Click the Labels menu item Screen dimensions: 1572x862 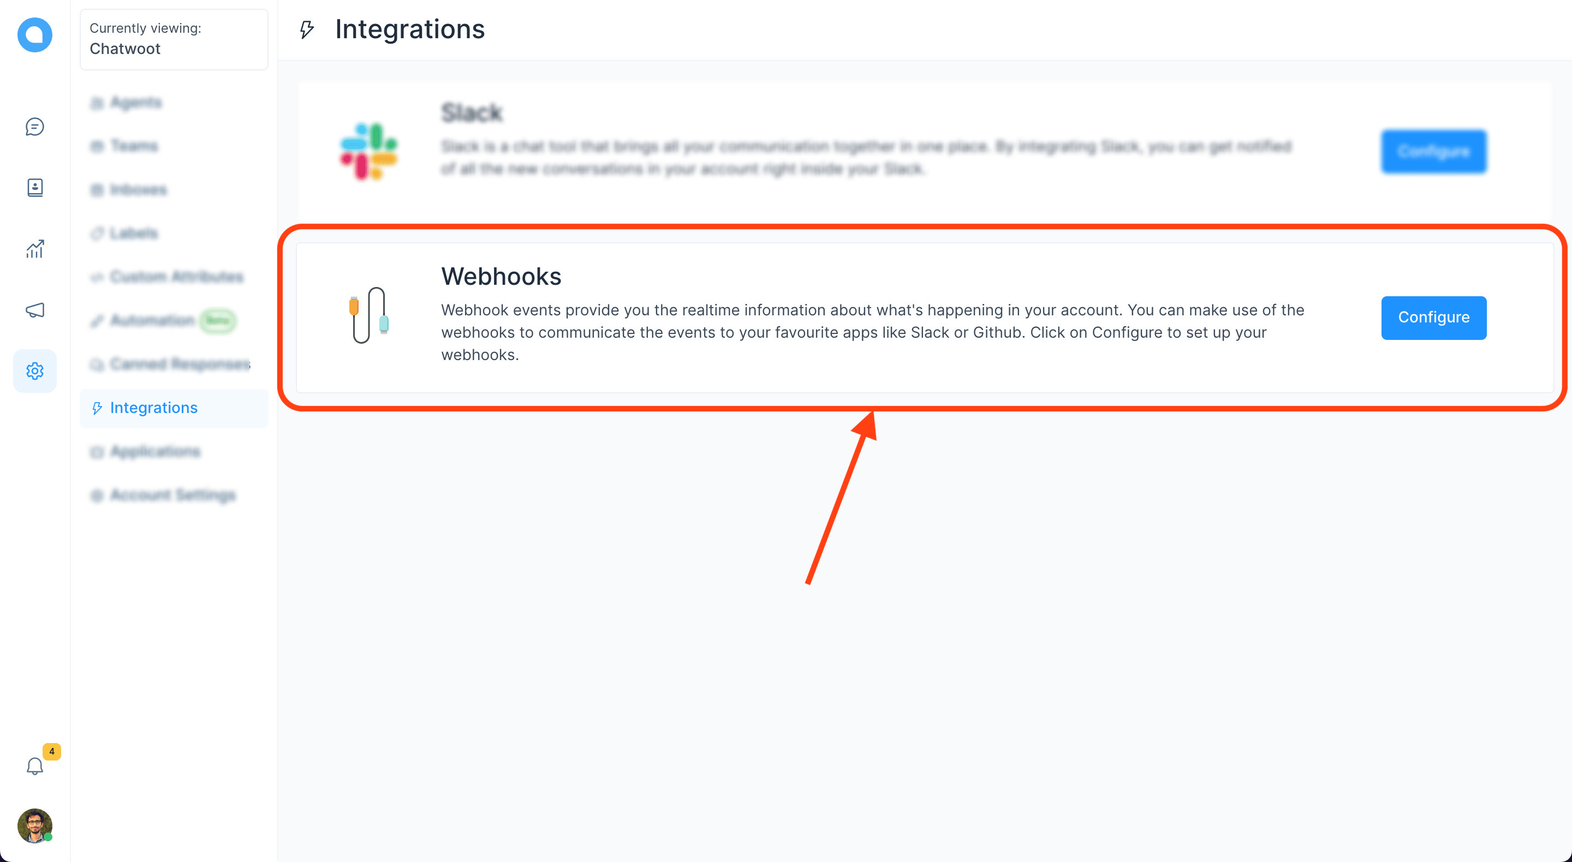(x=133, y=232)
